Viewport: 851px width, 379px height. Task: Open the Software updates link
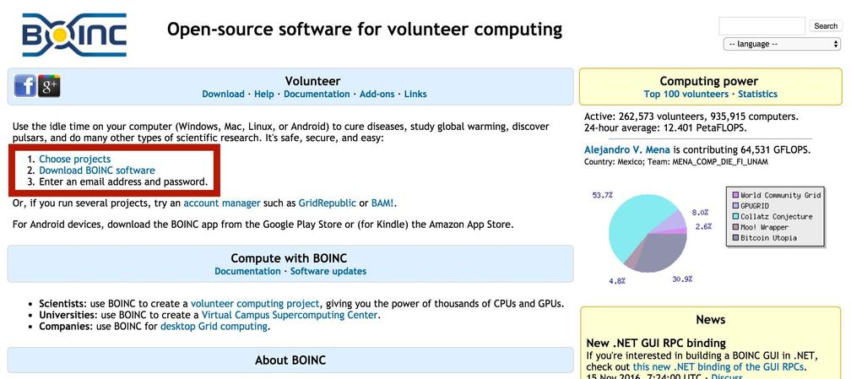(328, 271)
